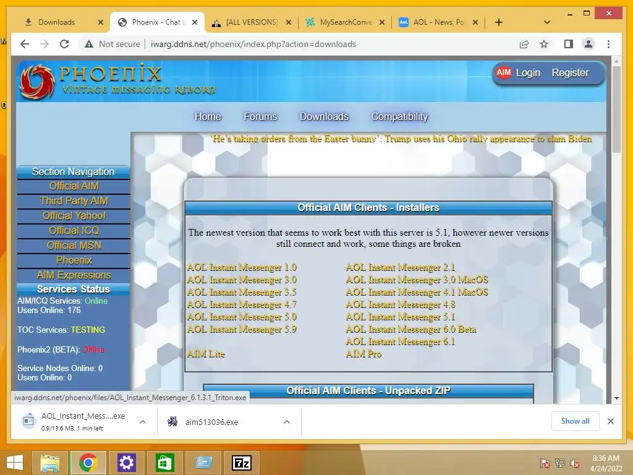Download AOL Instant Messenger 6.0 Beta
Image resolution: width=633 pixels, height=475 pixels.
coord(411,330)
